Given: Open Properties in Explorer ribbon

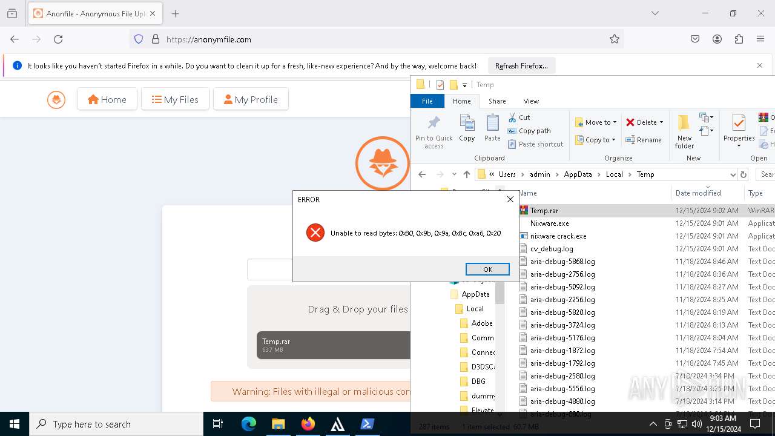Looking at the screenshot, I should coord(739,132).
